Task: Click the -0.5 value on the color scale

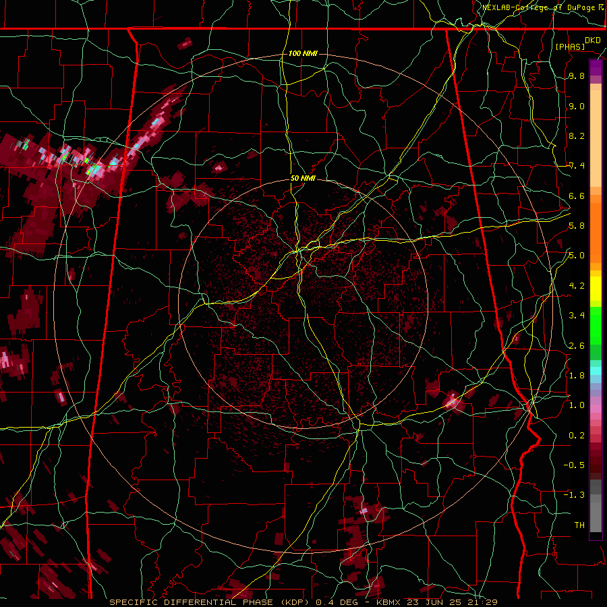Action: (x=574, y=465)
